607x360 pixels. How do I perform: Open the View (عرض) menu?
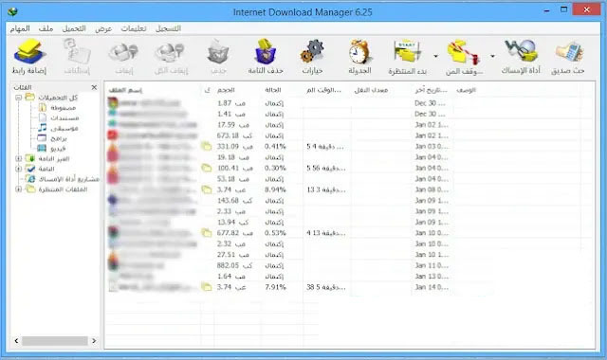103,28
